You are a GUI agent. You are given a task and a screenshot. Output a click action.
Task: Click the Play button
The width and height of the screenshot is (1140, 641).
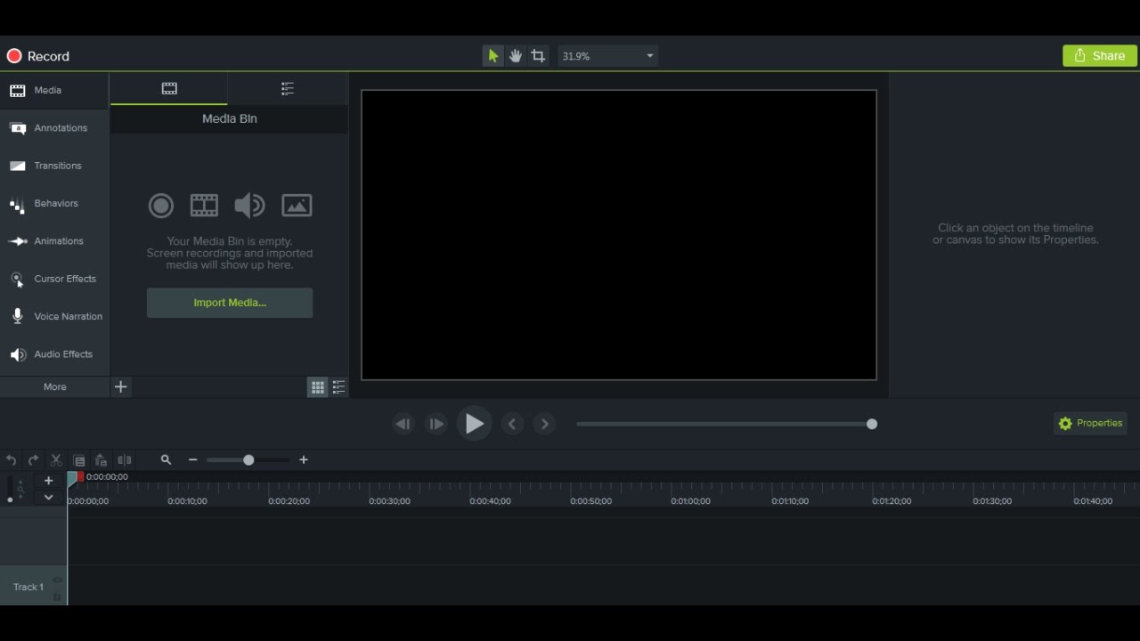tap(475, 424)
